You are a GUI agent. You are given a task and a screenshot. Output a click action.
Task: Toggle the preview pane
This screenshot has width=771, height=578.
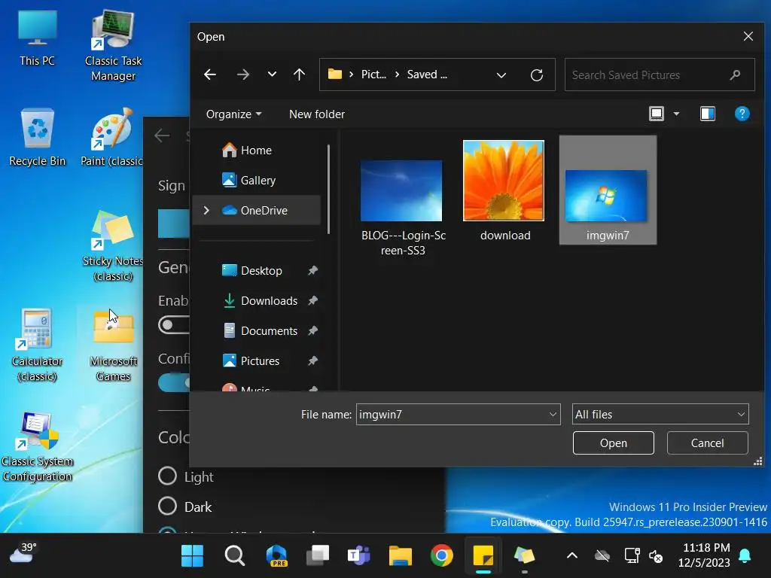coord(708,114)
